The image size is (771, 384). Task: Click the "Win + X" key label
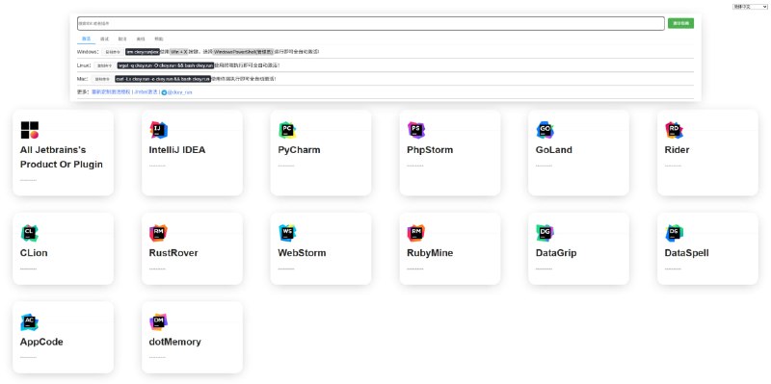tap(178, 52)
